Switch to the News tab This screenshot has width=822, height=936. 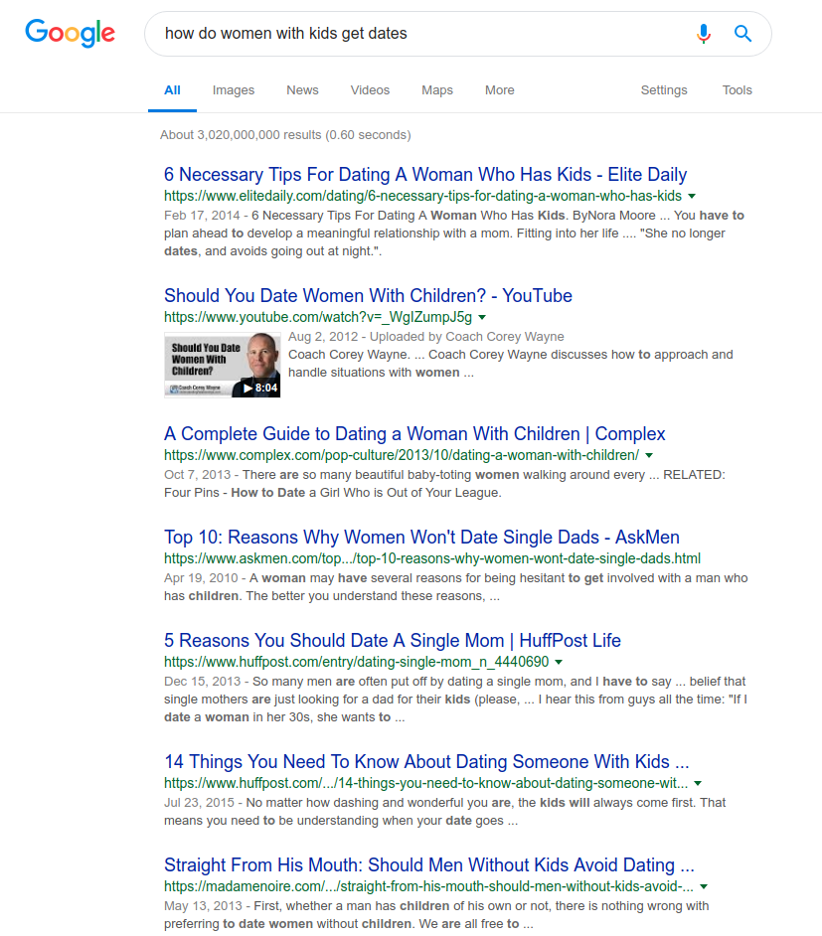[x=302, y=90]
